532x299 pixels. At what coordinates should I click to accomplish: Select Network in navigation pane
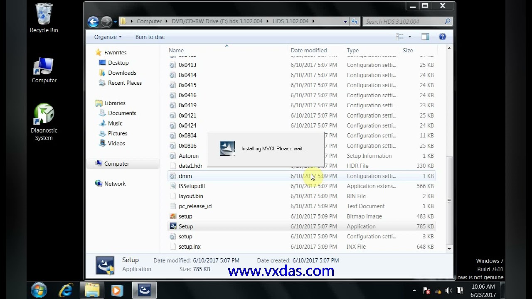coord(115,184)
